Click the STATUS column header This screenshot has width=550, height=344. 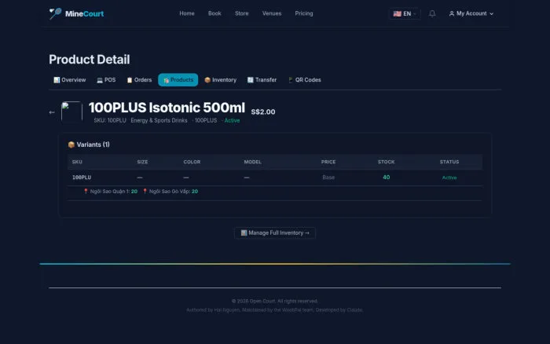coord(449,162)
